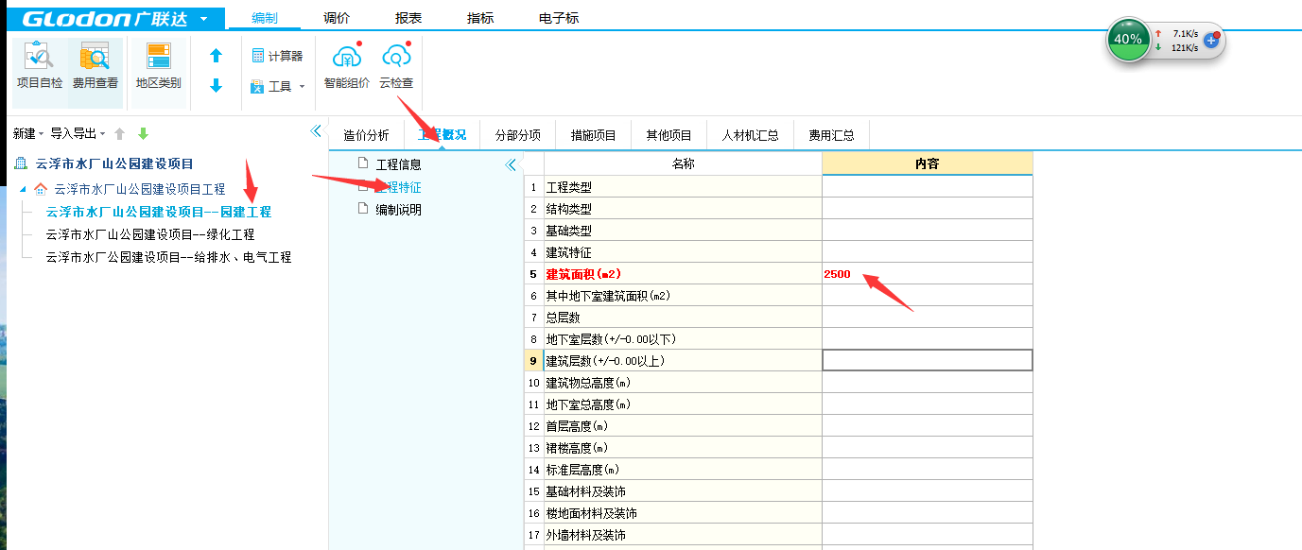Viewport: 1302px width, 550px height.
Task: Open the 工具 tools dropdown
Action: [277, 86]
